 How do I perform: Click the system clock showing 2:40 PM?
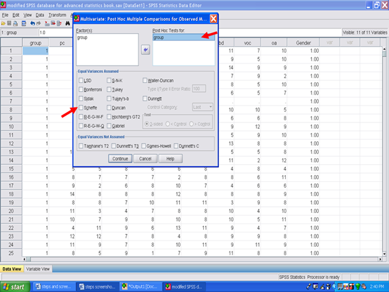pyautogui.click(x=377, y=287)
